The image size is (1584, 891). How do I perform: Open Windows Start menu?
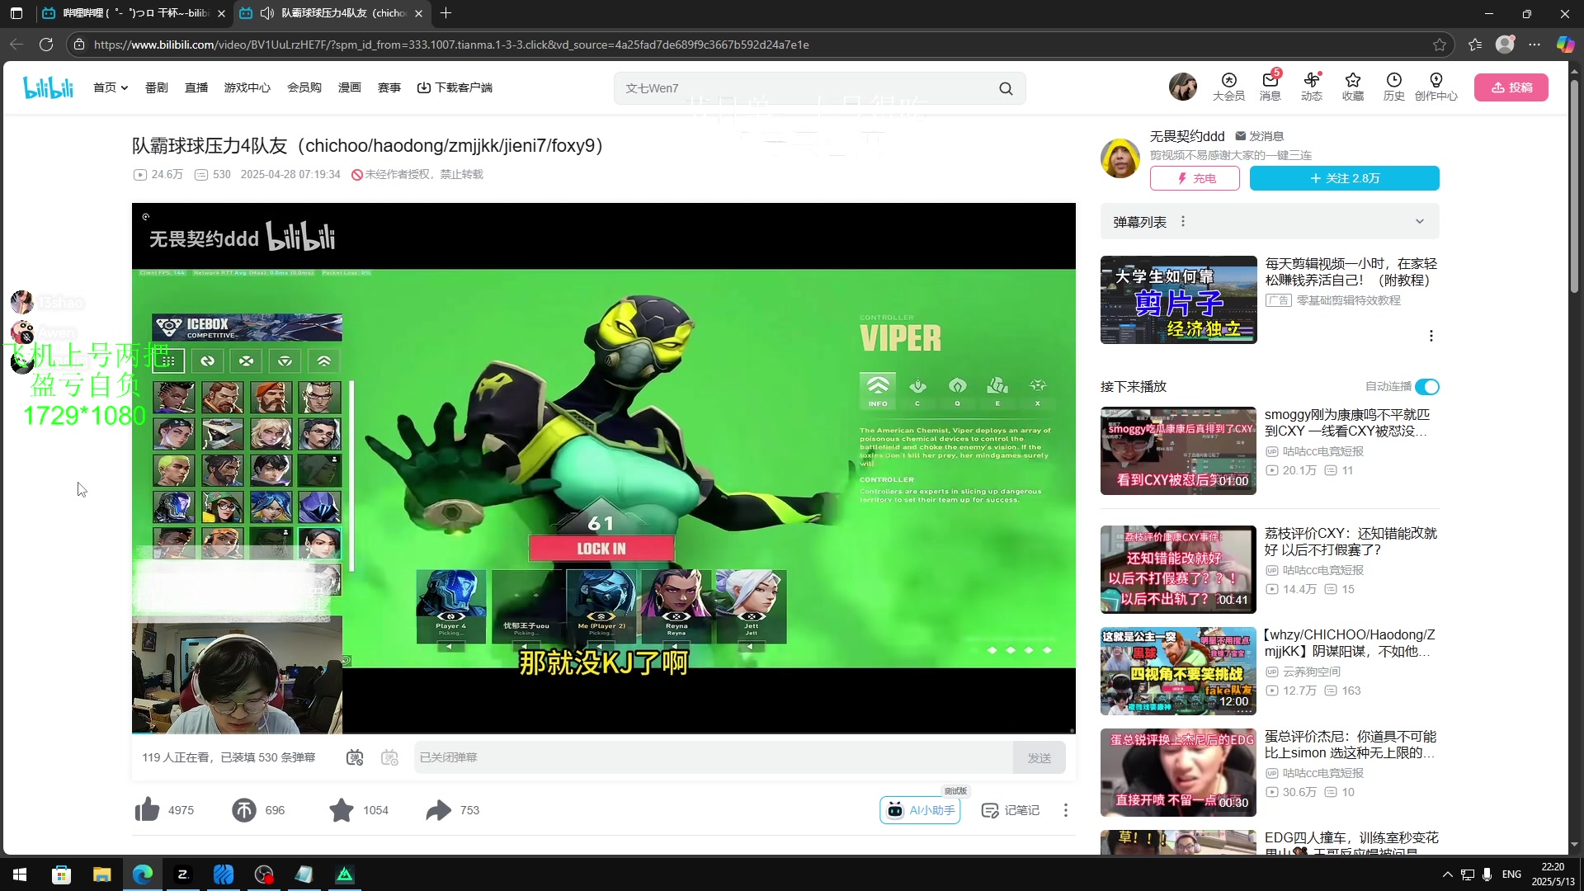pos(20,874)
